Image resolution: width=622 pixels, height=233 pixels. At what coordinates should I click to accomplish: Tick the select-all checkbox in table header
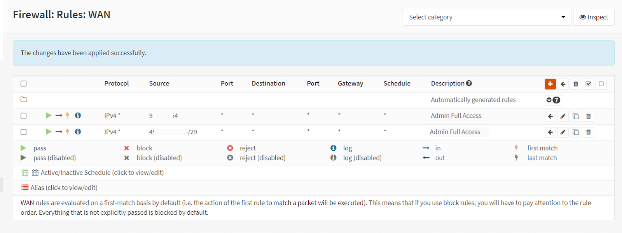click(23, 83)
